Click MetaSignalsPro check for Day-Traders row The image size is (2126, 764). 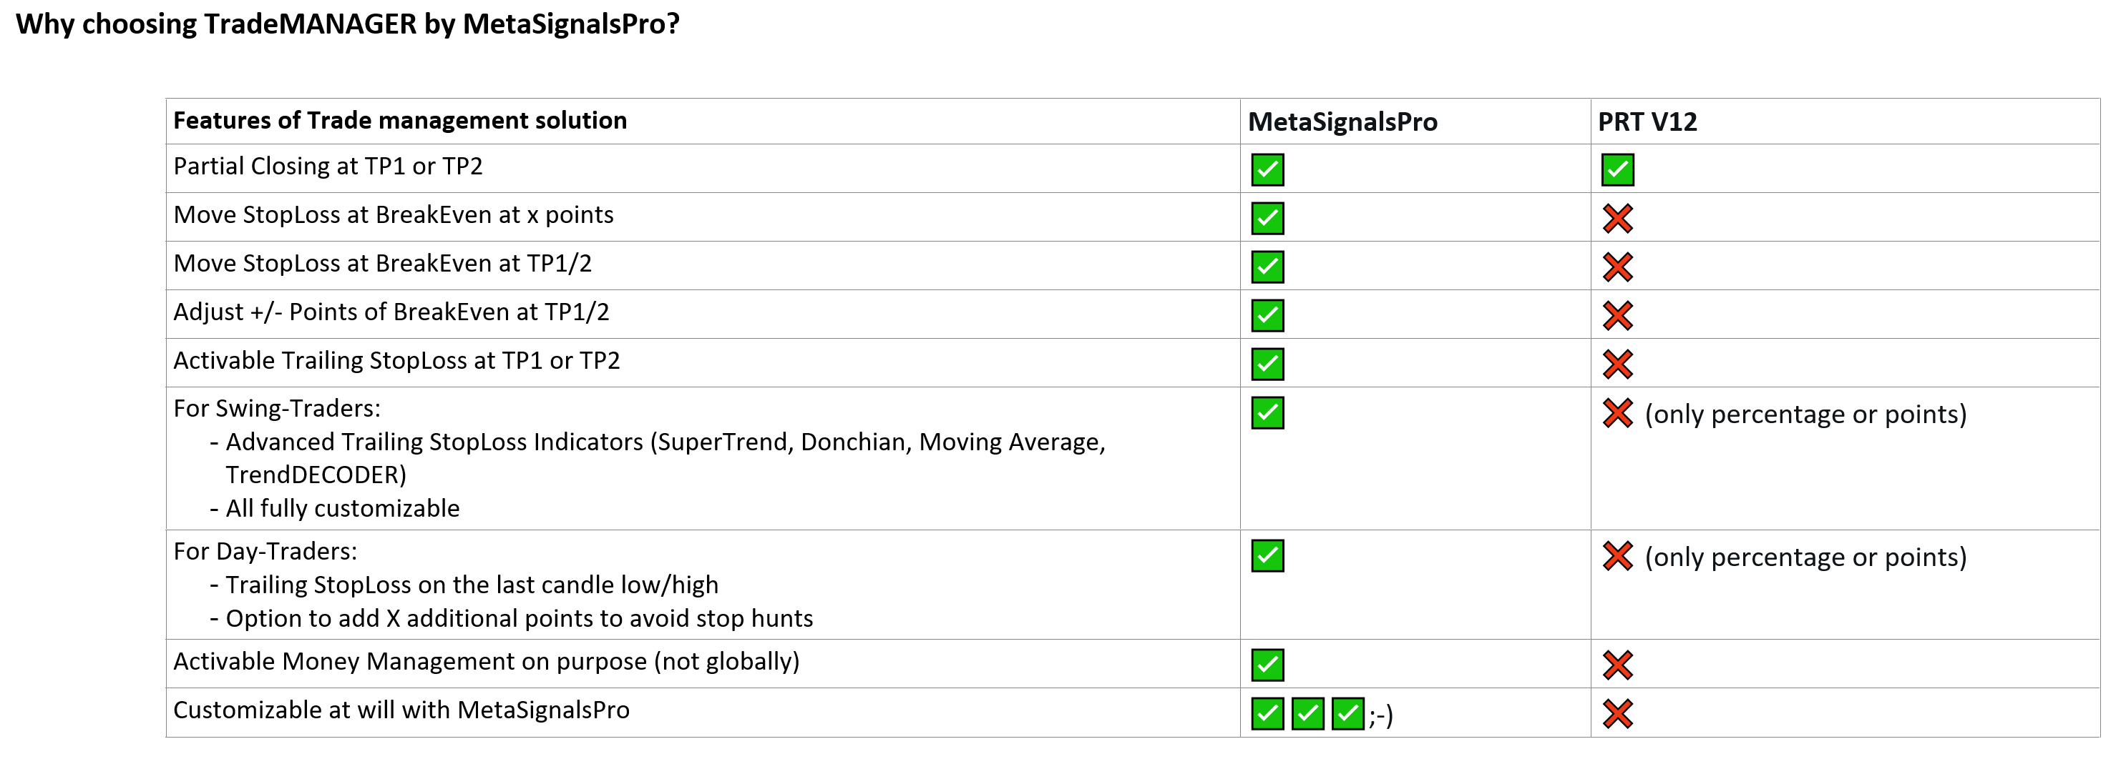pos(1267,556)
